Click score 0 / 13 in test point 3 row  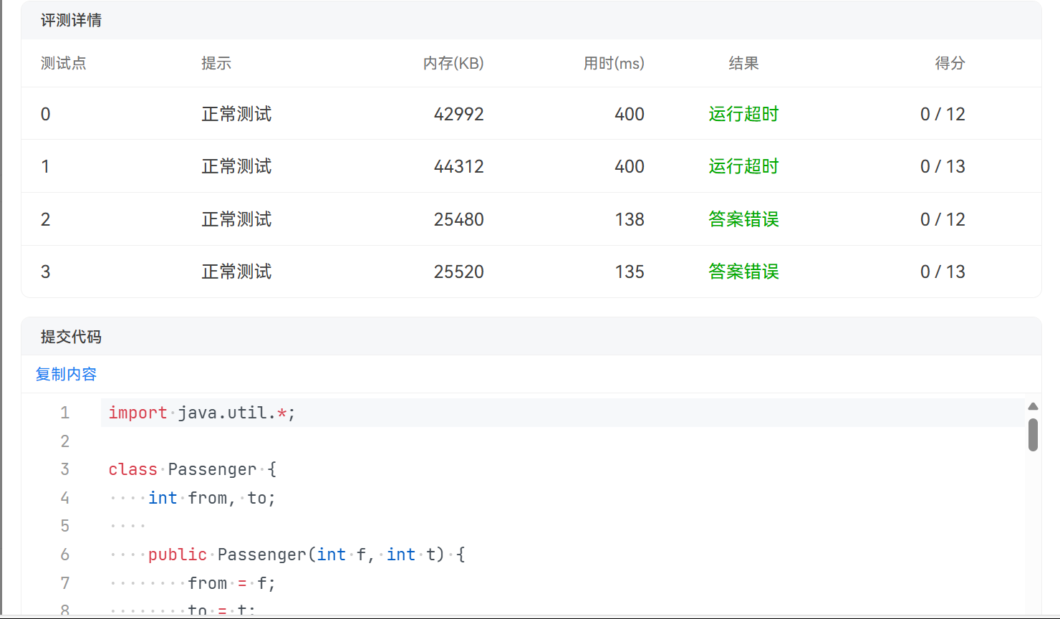(943, 272)
